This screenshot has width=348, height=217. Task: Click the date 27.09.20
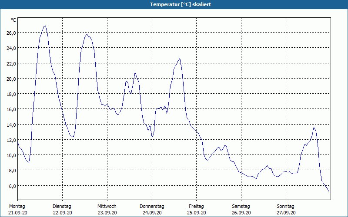click(286, 213)
